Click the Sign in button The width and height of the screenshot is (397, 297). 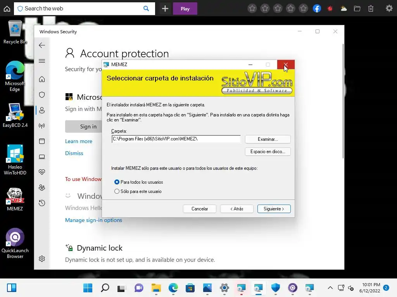coord(84,126)
